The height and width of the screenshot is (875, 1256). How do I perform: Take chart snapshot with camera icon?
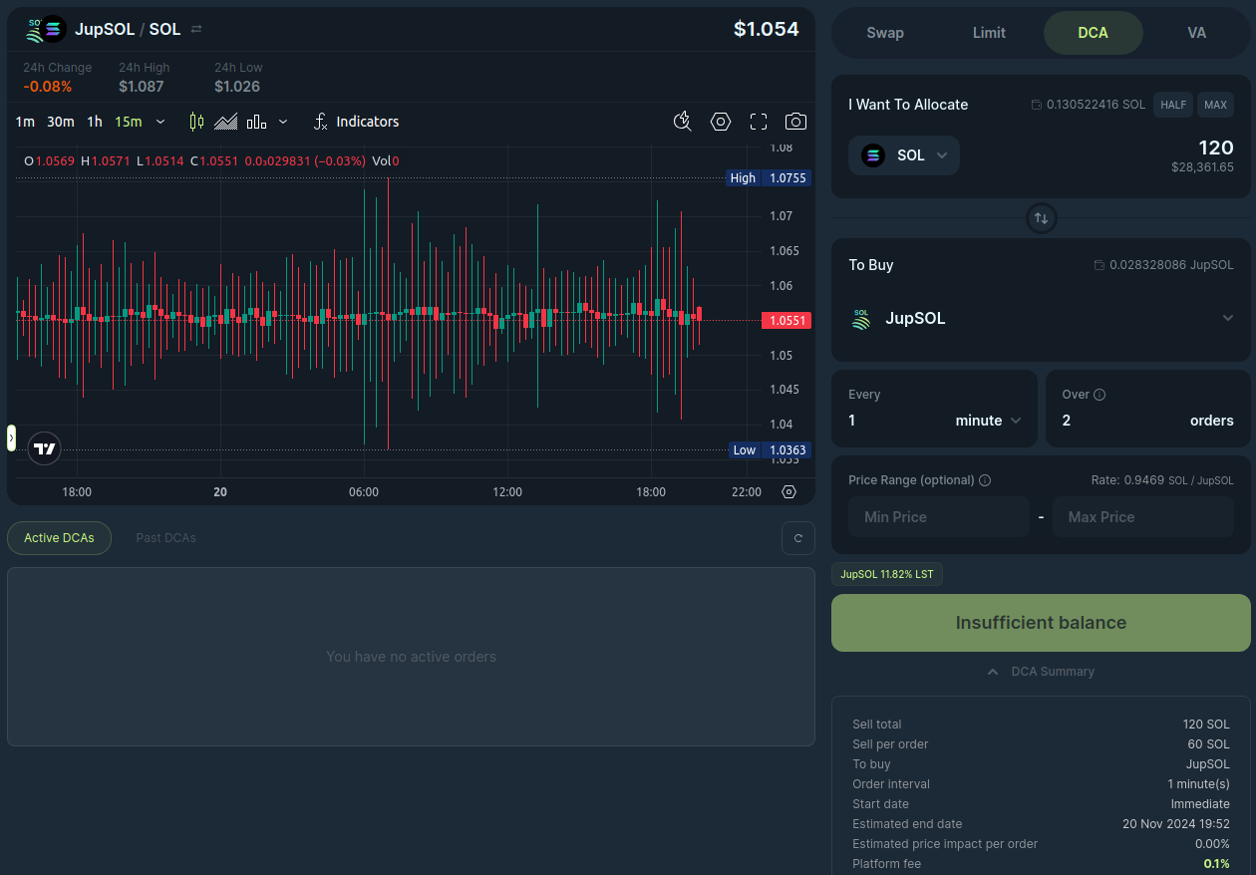(x=795, y=122)
